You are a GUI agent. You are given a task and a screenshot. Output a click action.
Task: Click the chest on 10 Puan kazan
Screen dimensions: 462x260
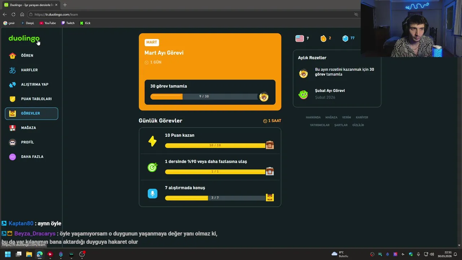tap(270, 145)
